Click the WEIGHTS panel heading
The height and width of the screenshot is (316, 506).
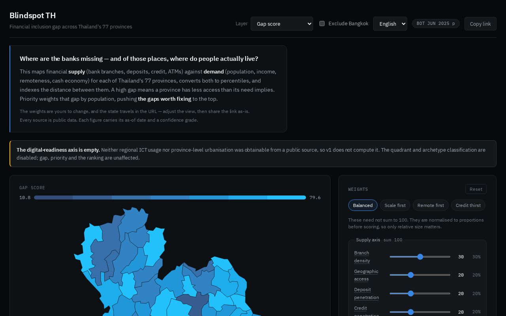click(x=358, y=189)
